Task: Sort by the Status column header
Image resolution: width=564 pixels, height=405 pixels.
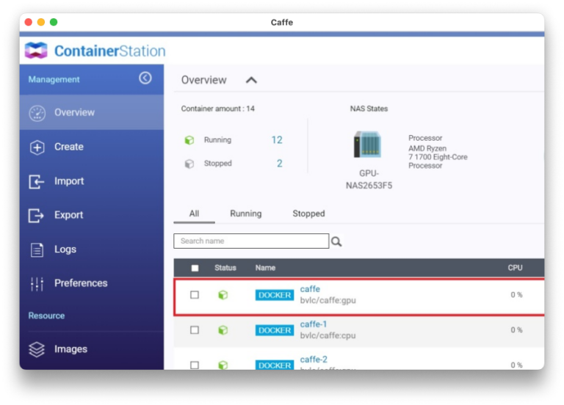Action: coord(225,268)
